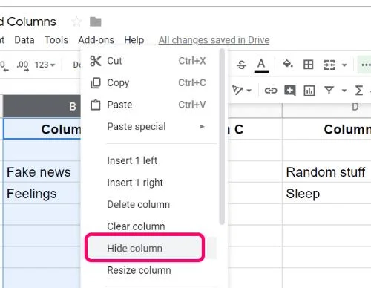371x288 pixels.
Task: Select Insert 1 right
Action: point(149,183)
